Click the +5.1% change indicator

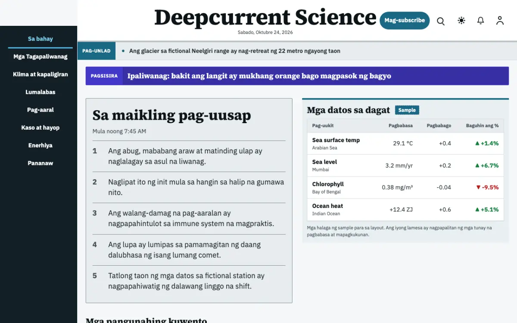tap(487, 209)
